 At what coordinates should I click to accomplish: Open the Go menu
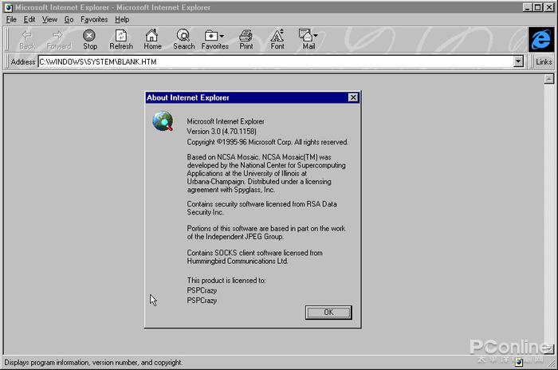69,20
